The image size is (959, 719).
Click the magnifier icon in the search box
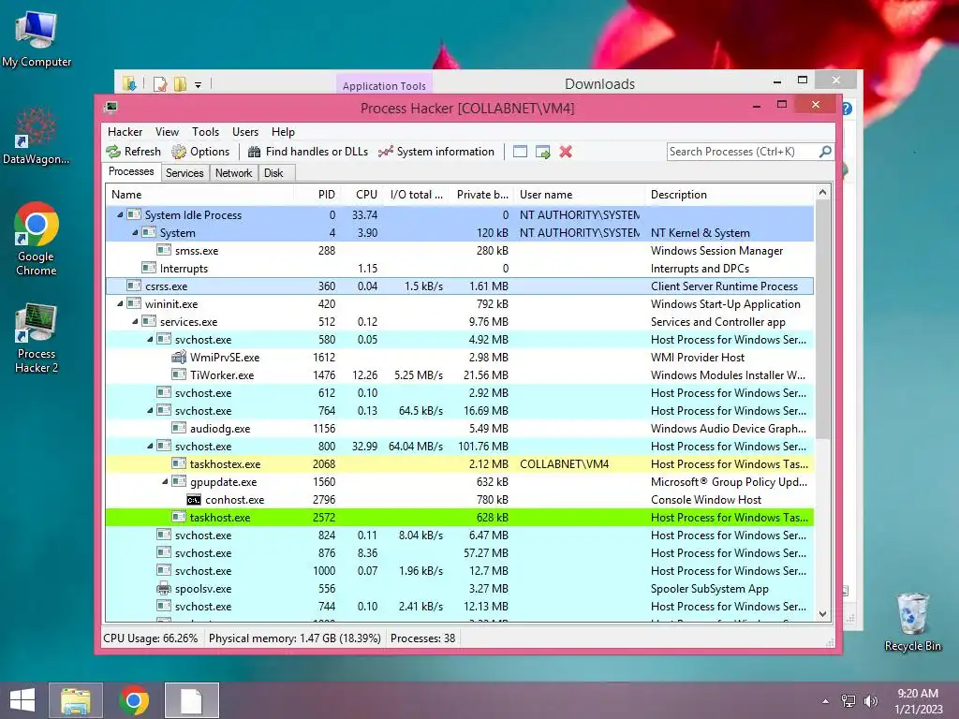[x=825, y=151]
